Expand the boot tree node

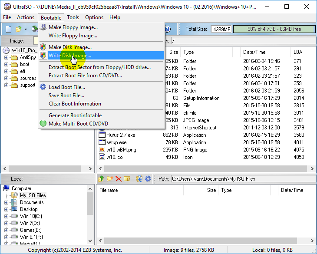(6, 64)
